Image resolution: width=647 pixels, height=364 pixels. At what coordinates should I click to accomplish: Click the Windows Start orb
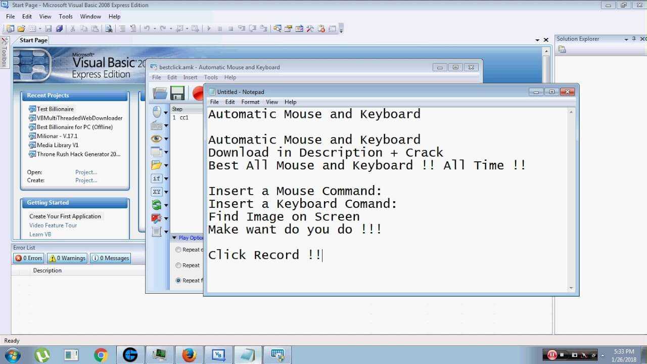13,355
